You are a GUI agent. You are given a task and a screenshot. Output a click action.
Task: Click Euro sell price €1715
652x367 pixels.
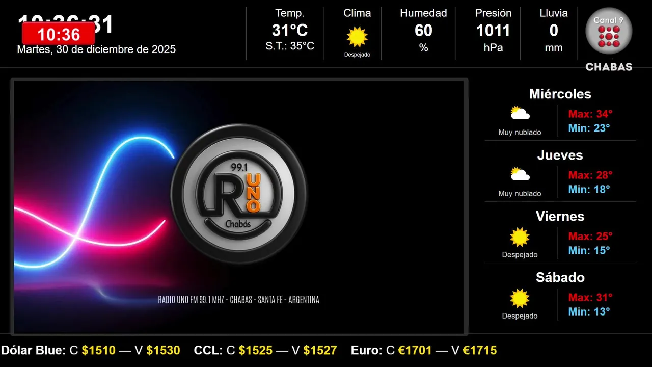(480, 351)
